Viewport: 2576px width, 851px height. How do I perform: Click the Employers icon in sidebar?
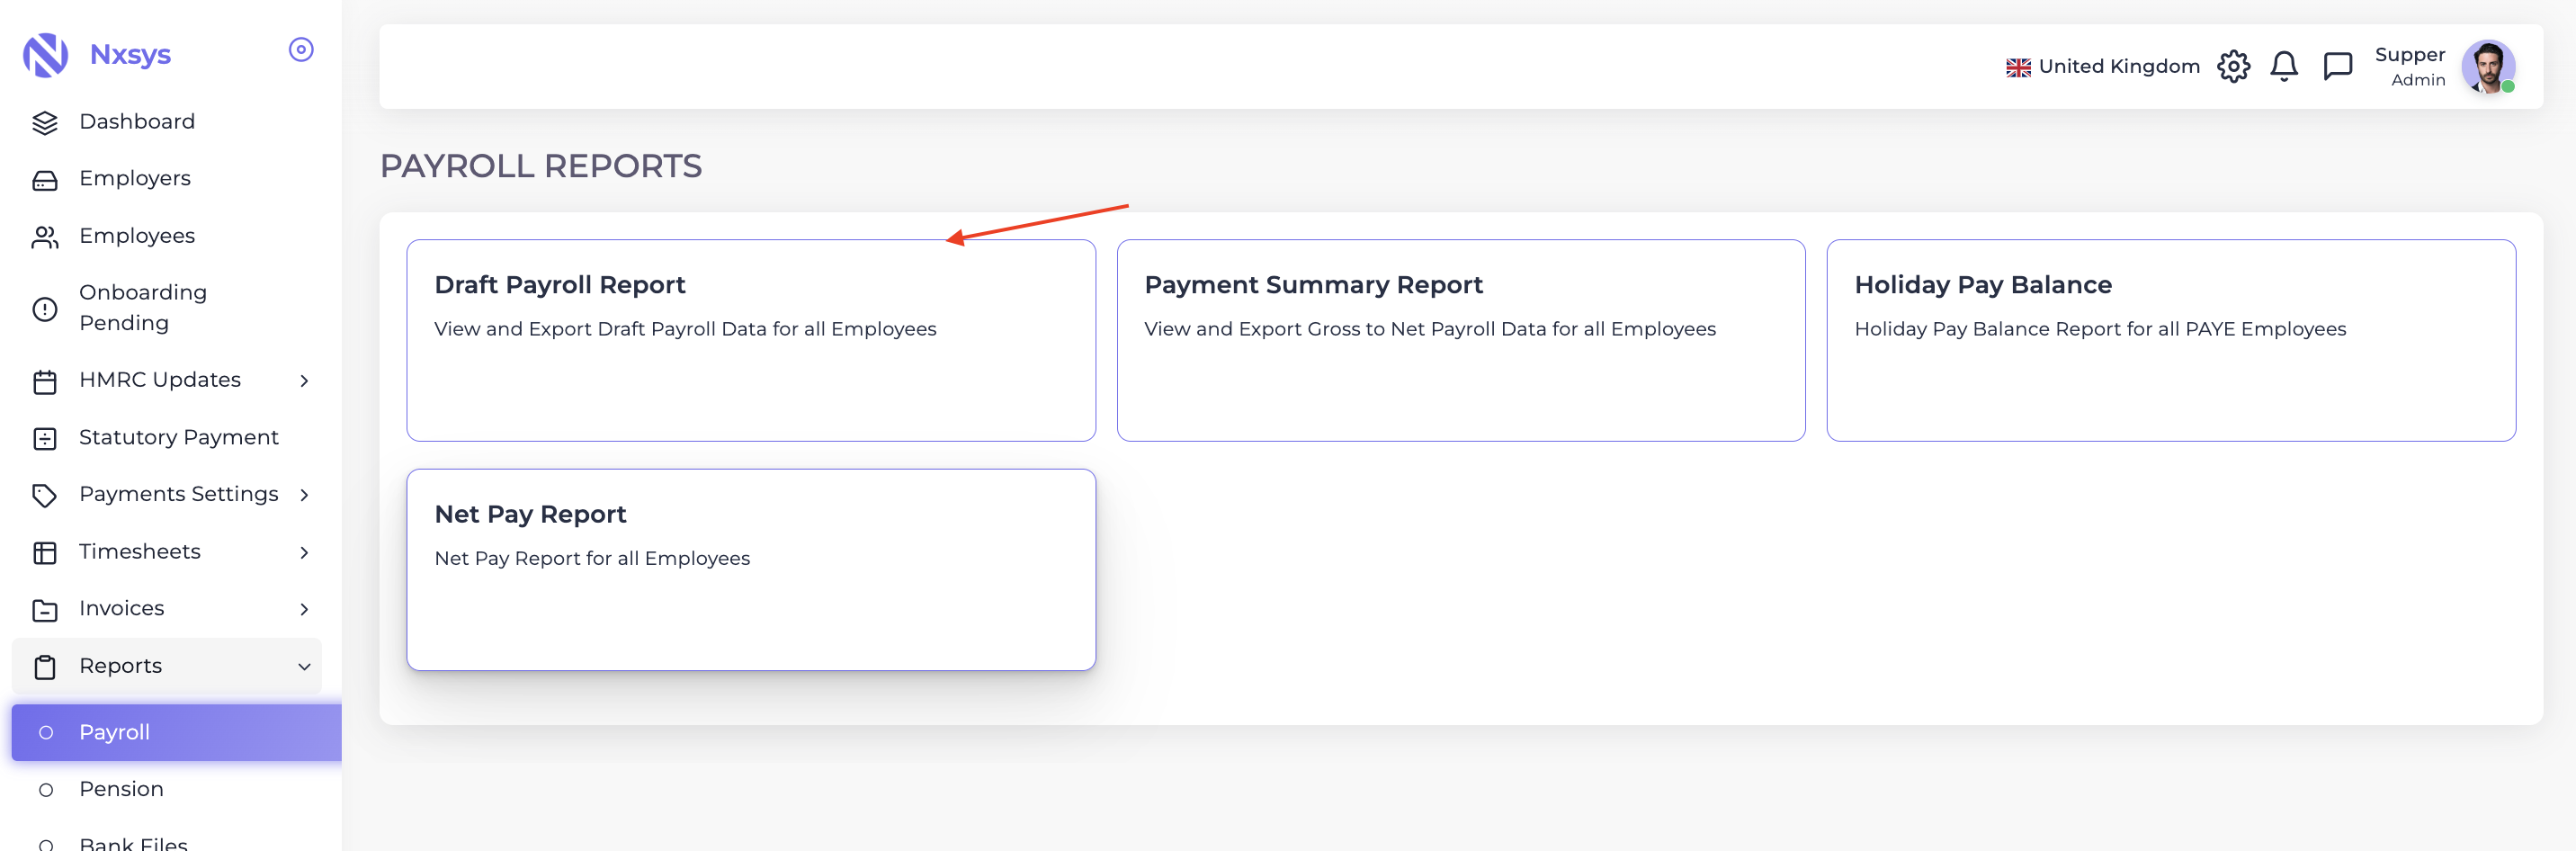tap(45, 180)
